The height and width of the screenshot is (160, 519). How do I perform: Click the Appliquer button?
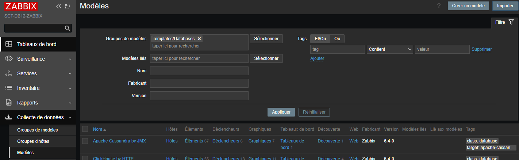(x=281, y=112)
